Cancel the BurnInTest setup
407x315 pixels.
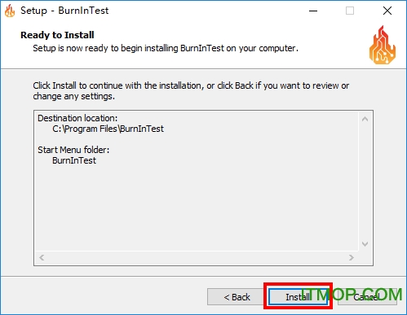pyautogui.click(x=367, y=296)
